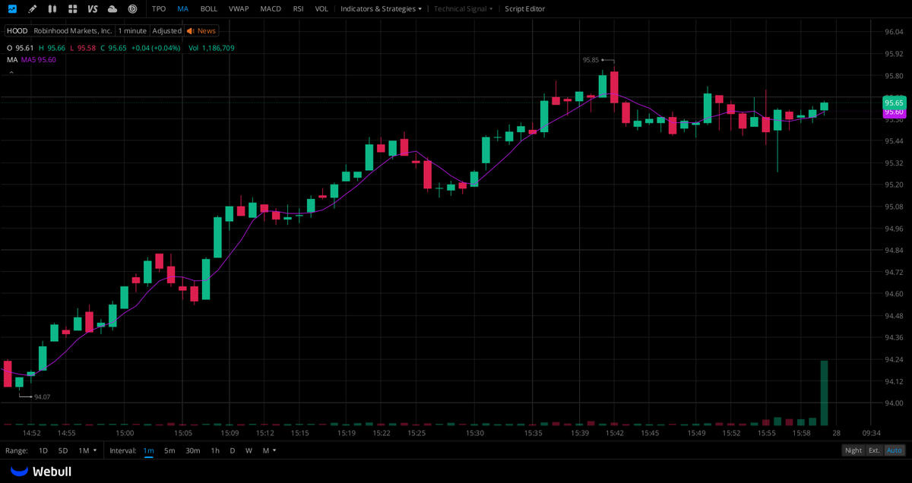The image size is (912, 483).
Task: Select the line chart type icon
Action: tap(12, 9)
